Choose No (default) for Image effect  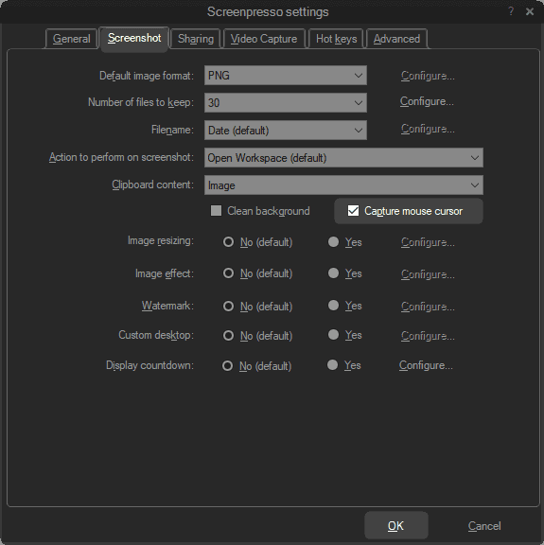pos(228,273)
